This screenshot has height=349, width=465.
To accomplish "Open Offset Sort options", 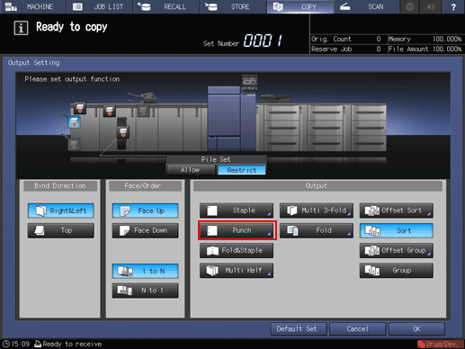I will 397,210.
